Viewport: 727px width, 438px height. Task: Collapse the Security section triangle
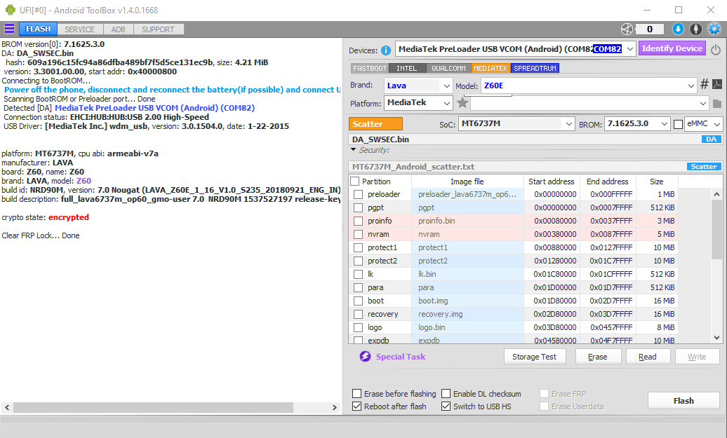point(353,149)
